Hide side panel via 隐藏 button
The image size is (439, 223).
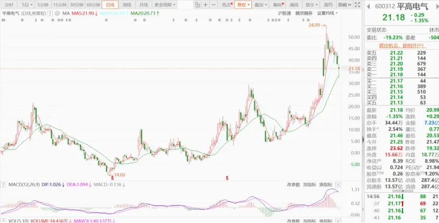(344, 5)
